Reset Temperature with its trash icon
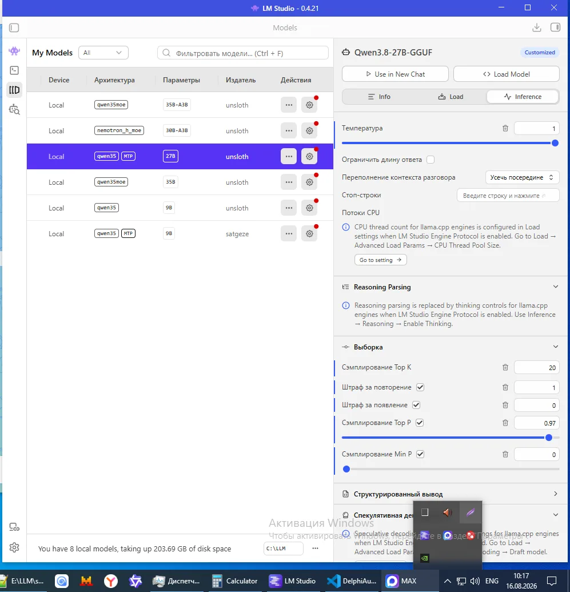 (505, 128)
